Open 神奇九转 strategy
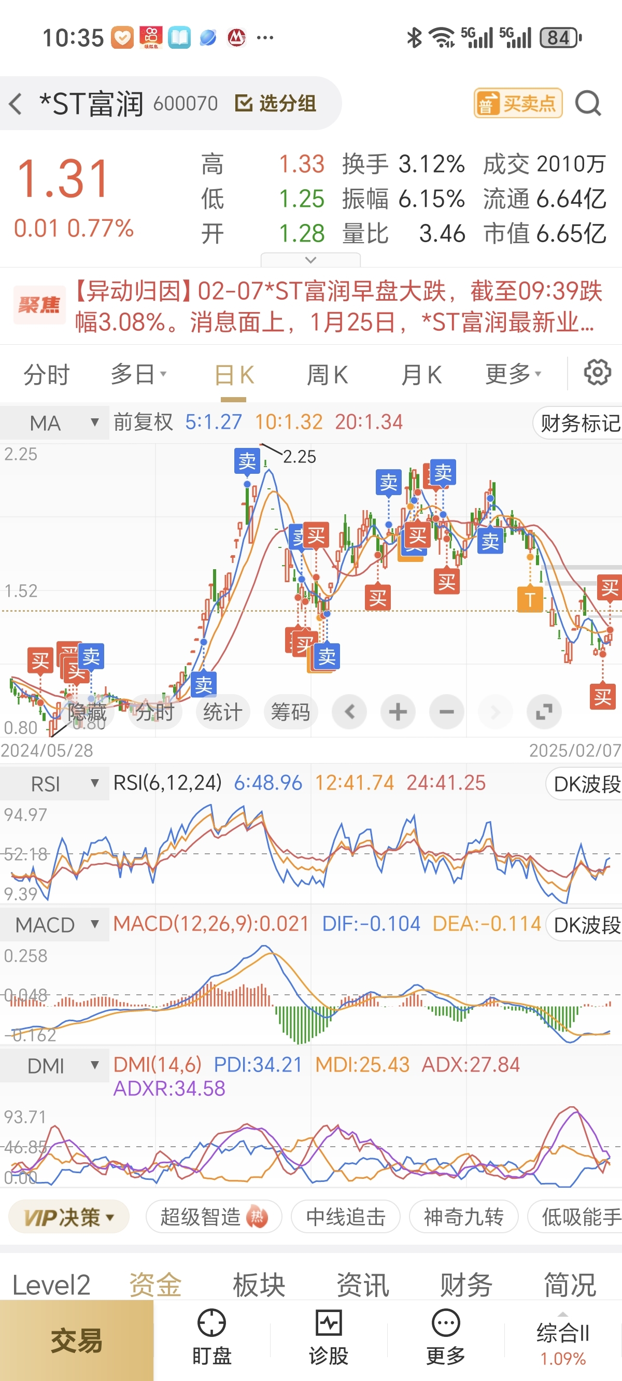Image resolution: width=622 pixels, height=1381 pixels. click(464, 1218)
